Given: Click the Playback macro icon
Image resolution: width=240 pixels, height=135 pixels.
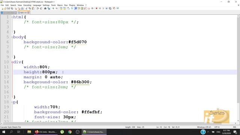Looking at the screenshot, I should (x=103, y=8).
